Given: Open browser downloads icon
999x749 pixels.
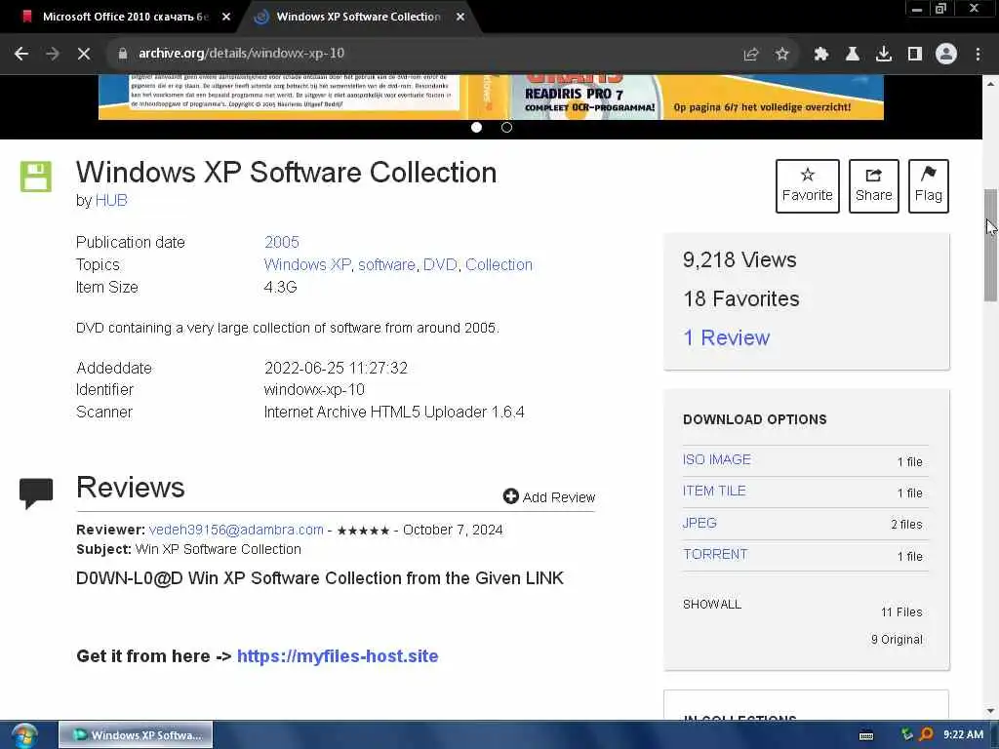Looking at the screenshot, I should 884,55.
